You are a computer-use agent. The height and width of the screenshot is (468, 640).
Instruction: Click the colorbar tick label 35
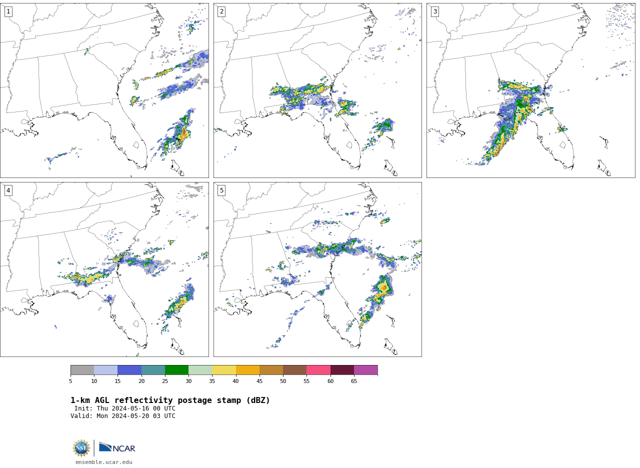point(212,381)
